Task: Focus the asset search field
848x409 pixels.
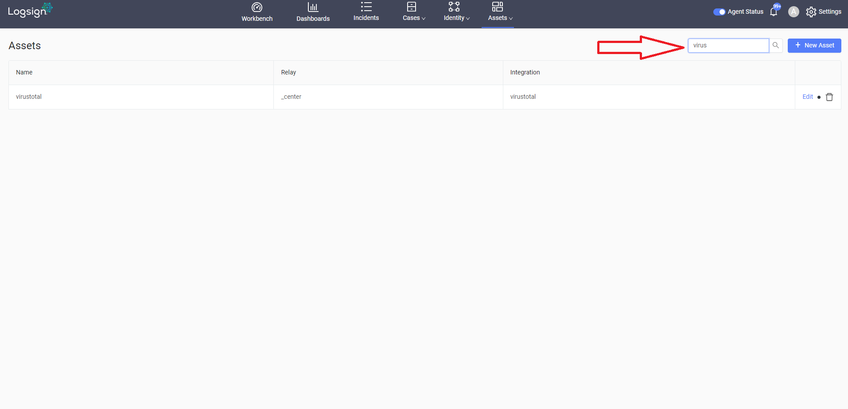Action: click(728, 45)
